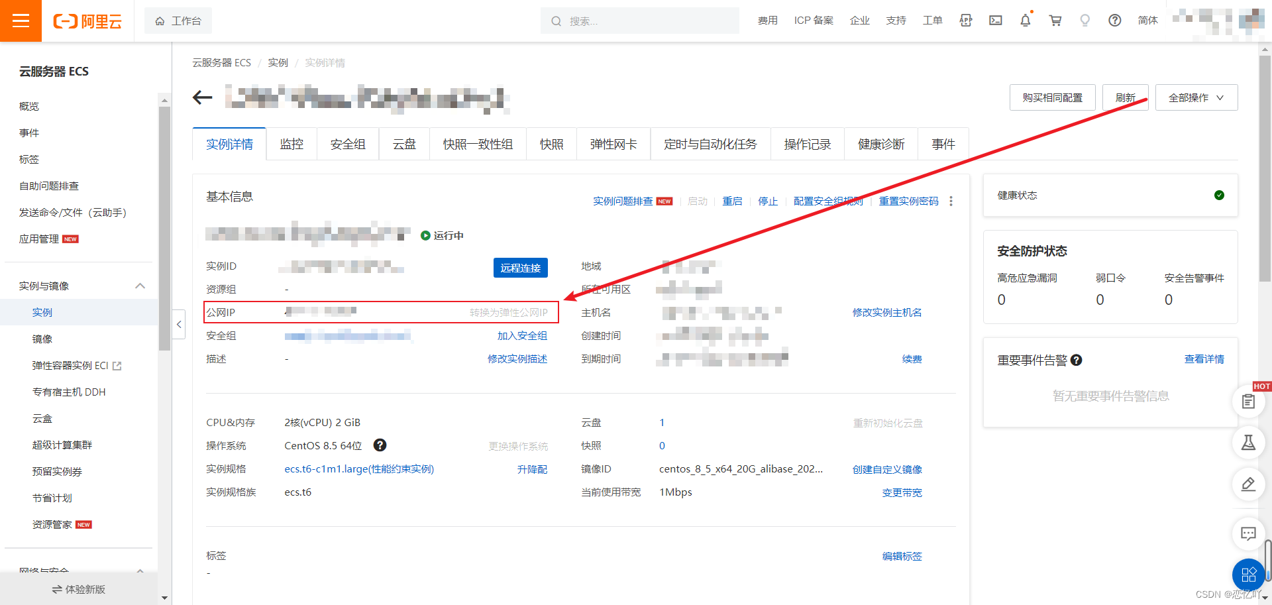
Task: Switch to the 监控 tab
Action: [291, 144]
